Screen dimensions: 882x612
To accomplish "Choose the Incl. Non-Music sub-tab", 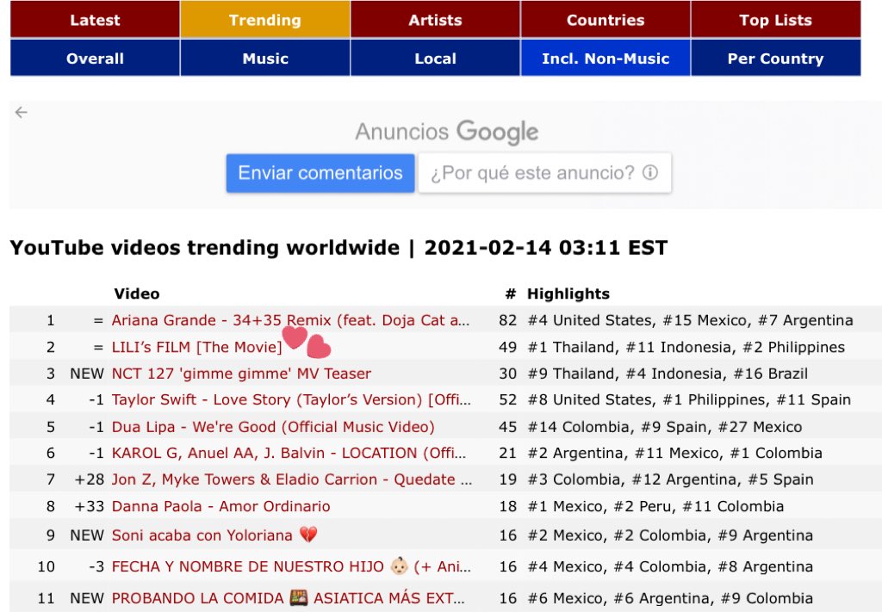I will coord(606,58).
